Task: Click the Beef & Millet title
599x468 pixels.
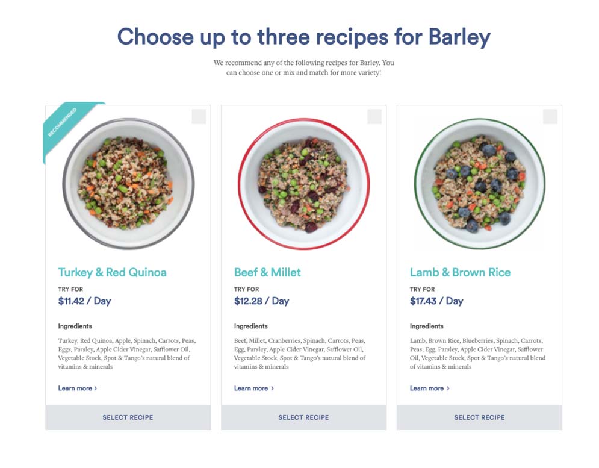Action: point(267,272)
